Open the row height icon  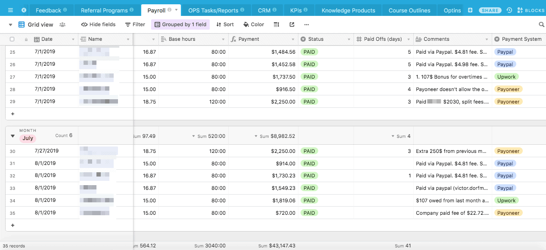point(276,25)
